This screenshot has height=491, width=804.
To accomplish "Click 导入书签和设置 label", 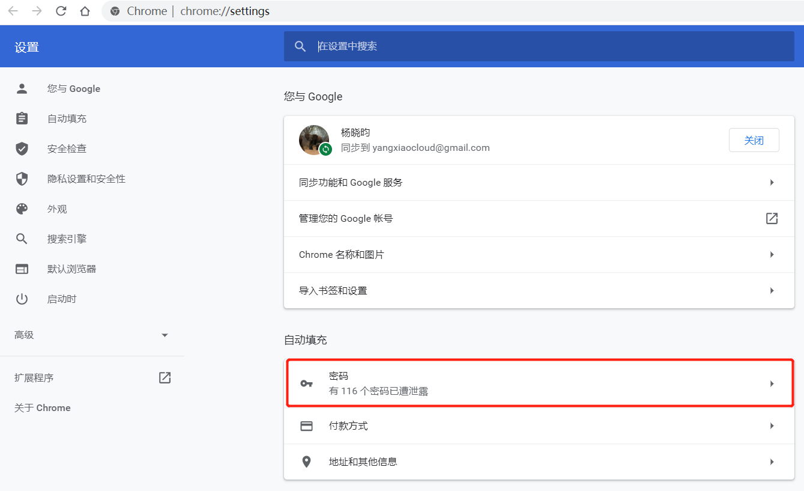I will pyautogui.click(x=333, y=290).
